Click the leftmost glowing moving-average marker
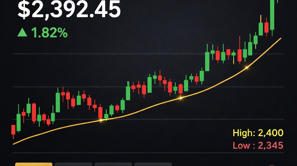 [x=101, y=120]
